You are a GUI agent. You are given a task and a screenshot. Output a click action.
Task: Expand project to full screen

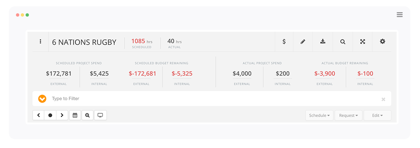pyautogui.click(x=363, y=42)
